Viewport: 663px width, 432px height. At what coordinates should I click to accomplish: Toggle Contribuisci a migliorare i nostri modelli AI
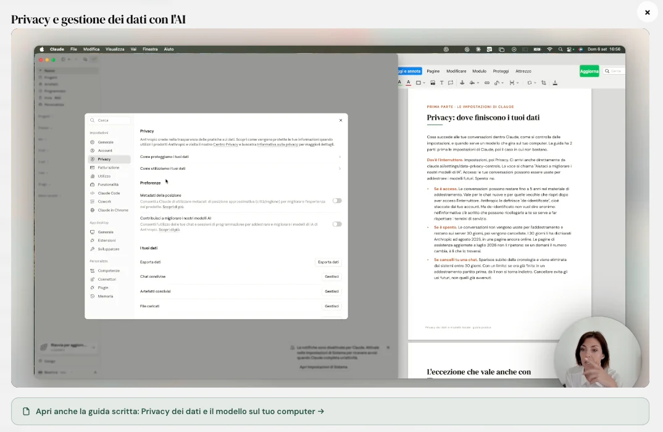(337, 224)
